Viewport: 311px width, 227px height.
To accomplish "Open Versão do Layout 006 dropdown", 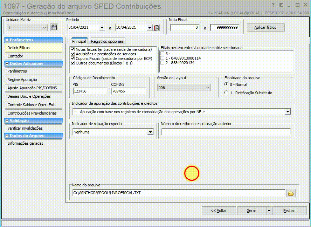I will point(208,88).
